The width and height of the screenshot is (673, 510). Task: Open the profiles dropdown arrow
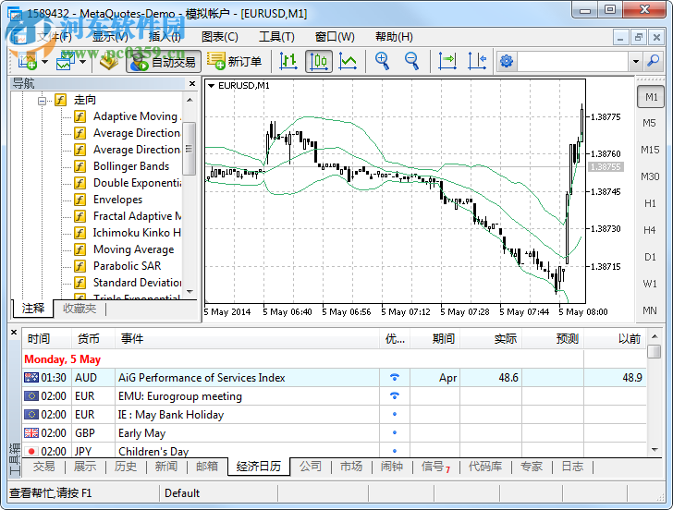83,62
